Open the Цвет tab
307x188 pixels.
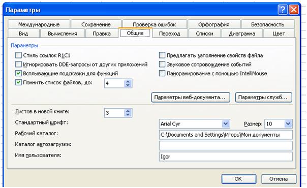tap(279, 34)
